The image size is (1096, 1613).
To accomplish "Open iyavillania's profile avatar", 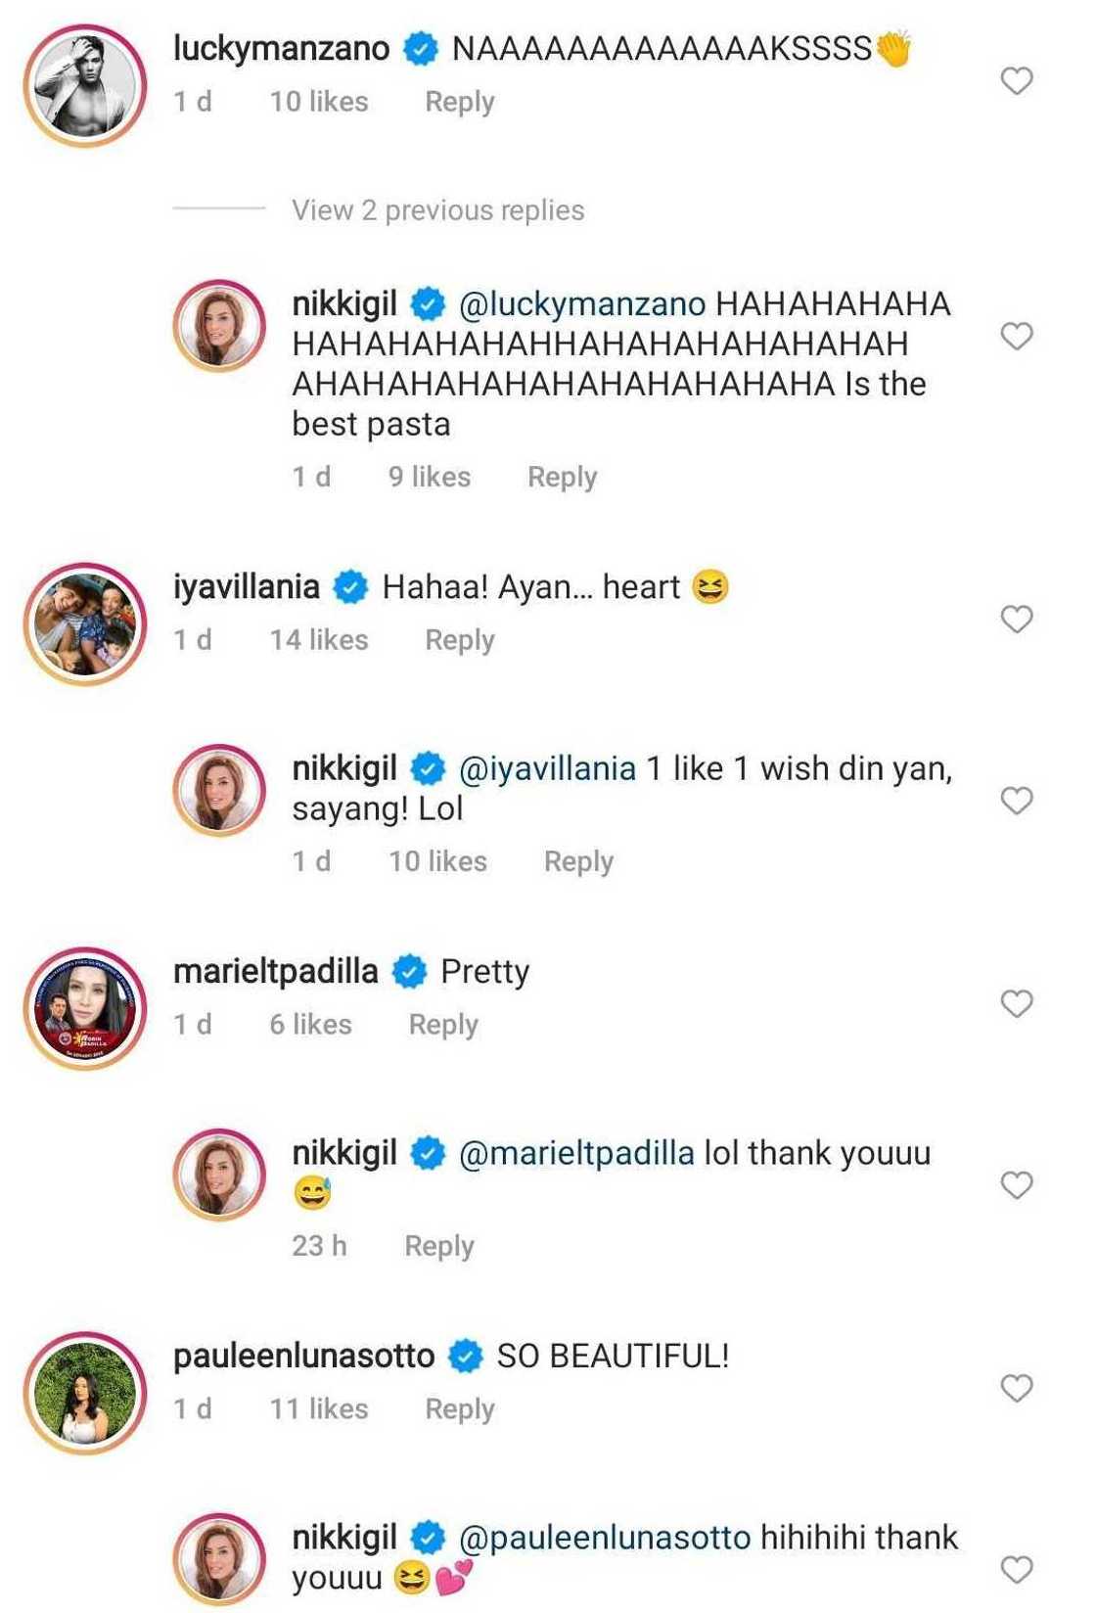I will [x=86, y=623].
